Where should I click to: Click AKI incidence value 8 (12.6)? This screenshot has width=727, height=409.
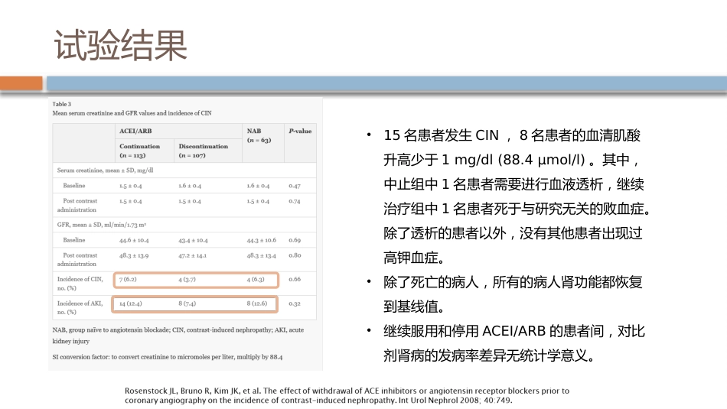(257, 304)
